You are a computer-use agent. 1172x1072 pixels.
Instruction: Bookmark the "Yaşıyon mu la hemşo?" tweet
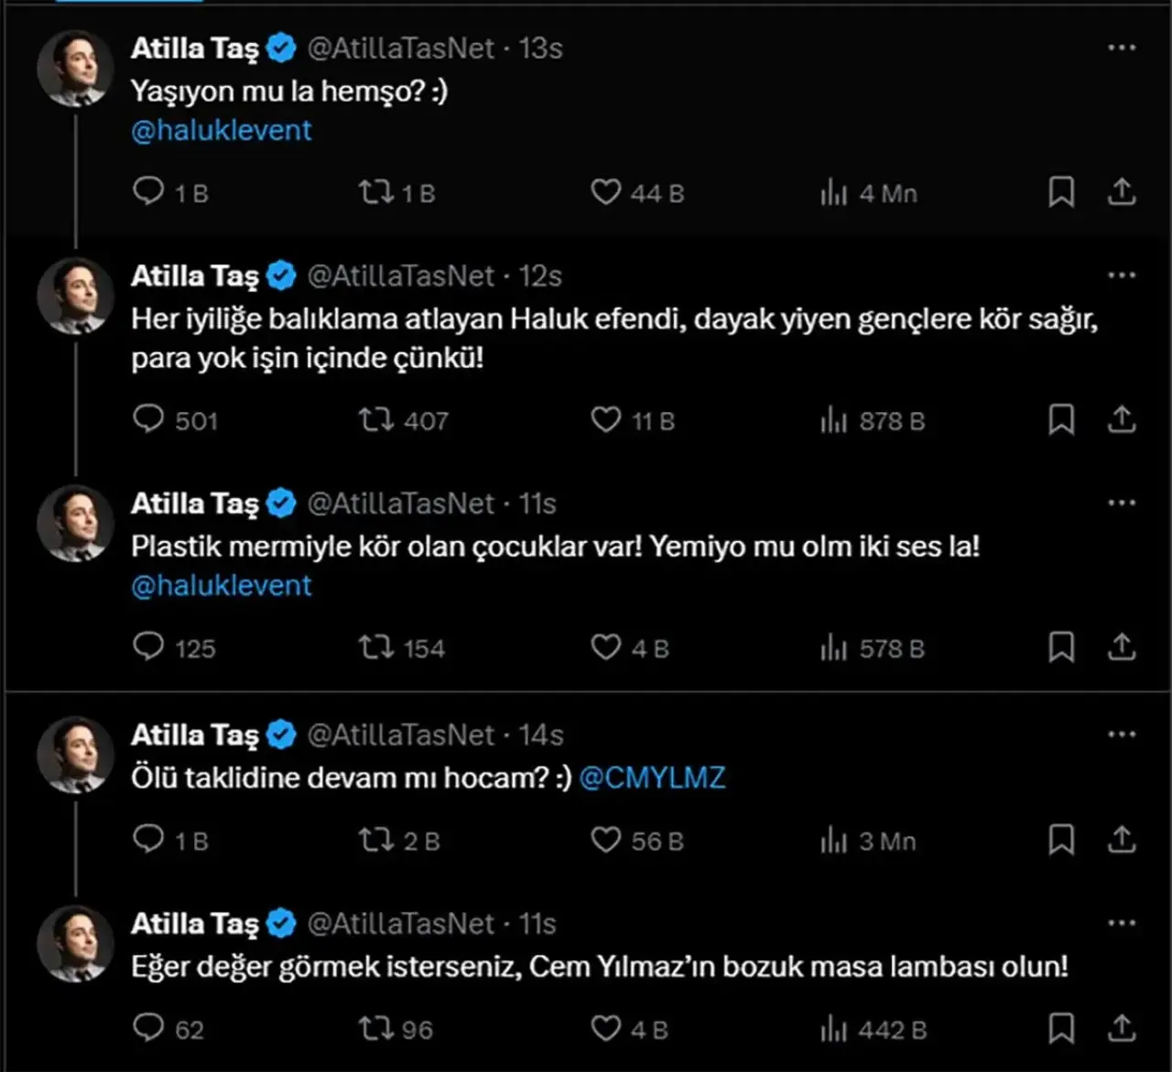pyautogui.click(x=1060, y=192)
